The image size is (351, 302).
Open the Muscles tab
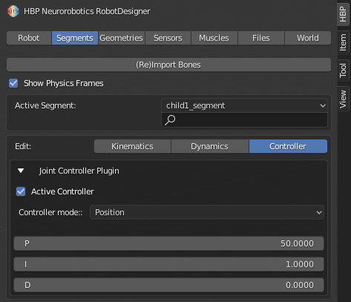[214, 38]
